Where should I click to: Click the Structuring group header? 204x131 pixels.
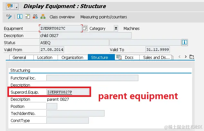[x=20, y=70]
